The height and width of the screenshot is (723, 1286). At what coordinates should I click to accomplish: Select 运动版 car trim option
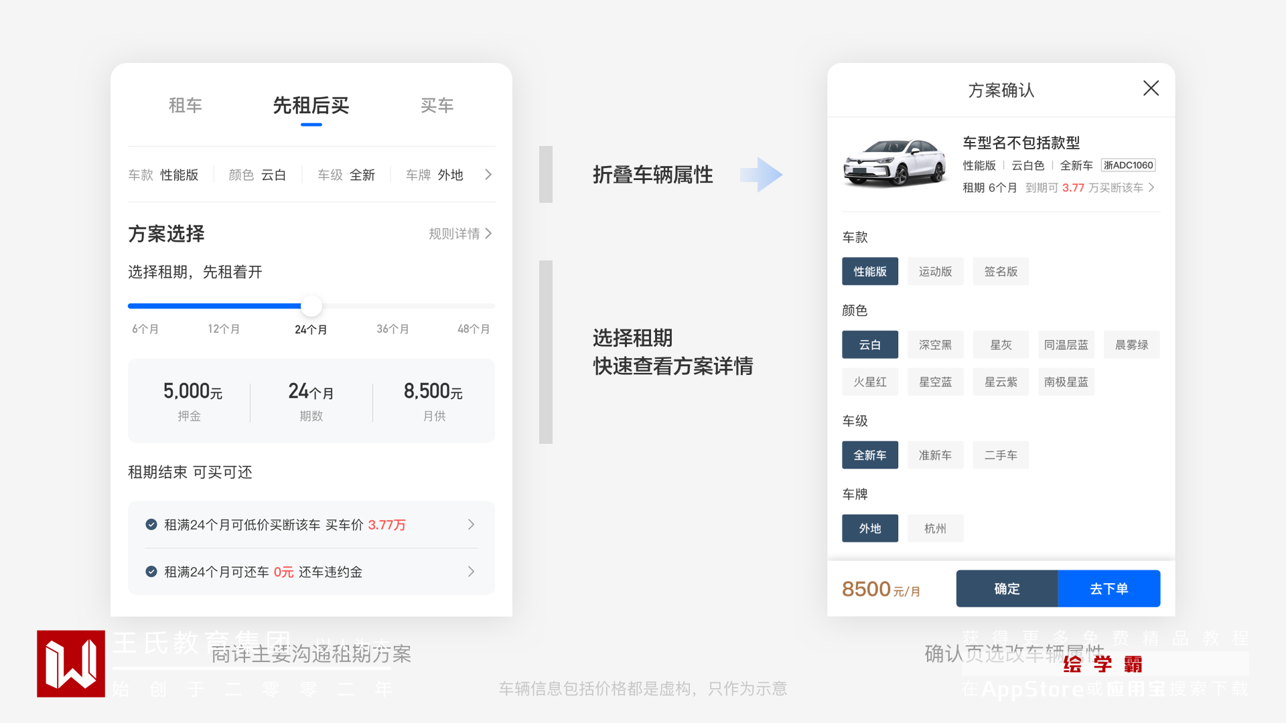[x=935, y=272]
